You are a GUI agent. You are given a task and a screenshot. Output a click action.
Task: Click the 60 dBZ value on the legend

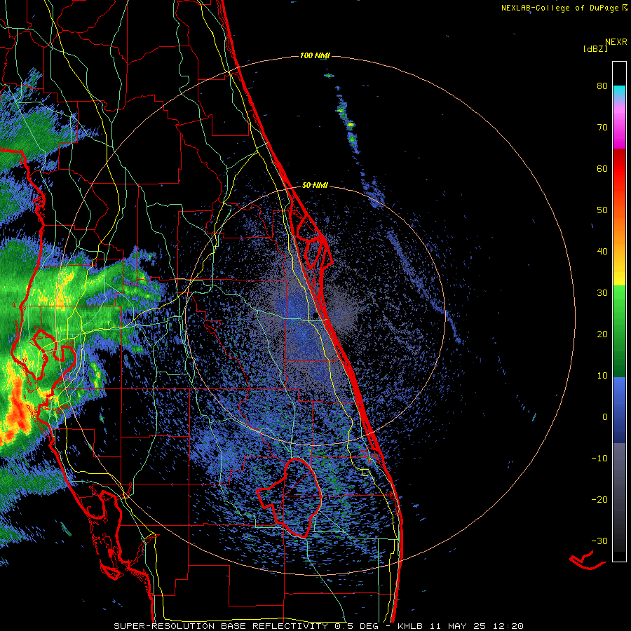[602, 168]
